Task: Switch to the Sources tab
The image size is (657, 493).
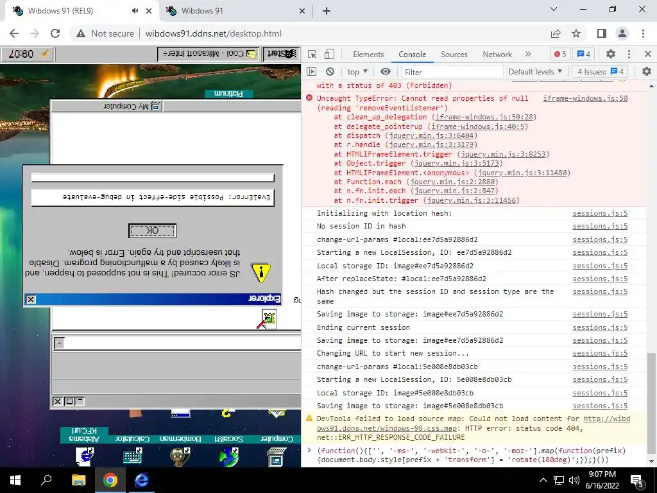Action: pyautogui.click(x=454, y=55)
